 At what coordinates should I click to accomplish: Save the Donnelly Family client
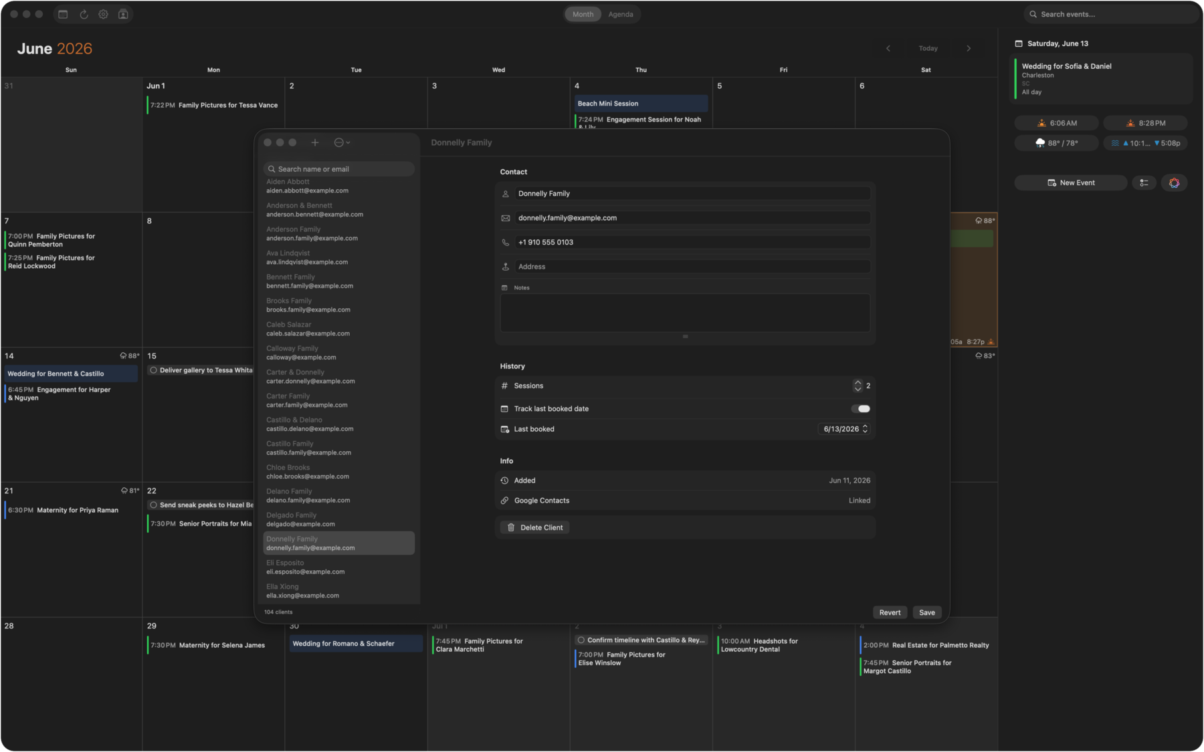927,612
